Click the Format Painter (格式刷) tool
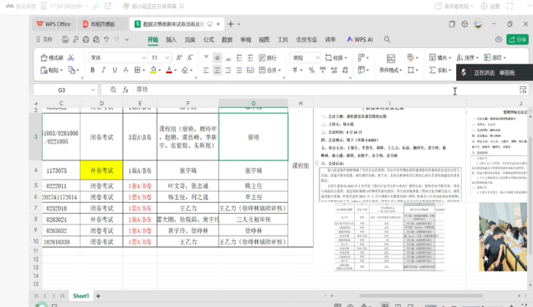 click(52, 58)
